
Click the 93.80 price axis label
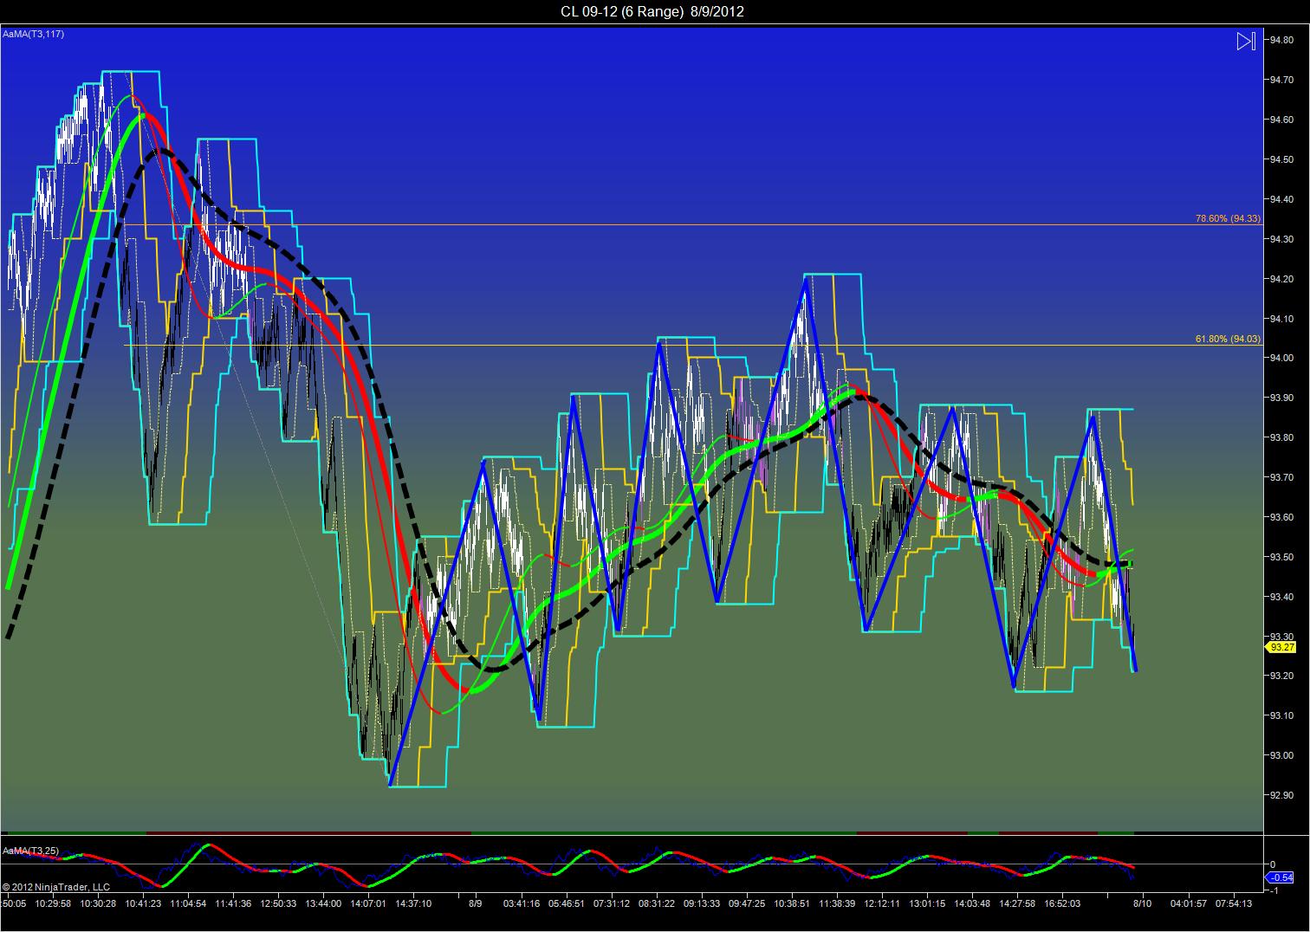pyautogui.click(x=1282, y=437)
